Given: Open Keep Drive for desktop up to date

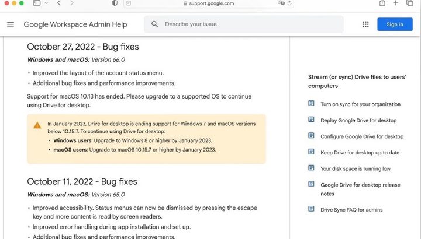Looking at the screenshot, I should click(x=360, y=153).
